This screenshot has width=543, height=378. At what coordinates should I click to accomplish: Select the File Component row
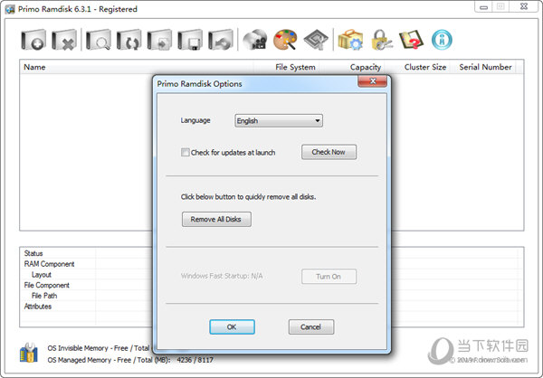click(x=47, y=285)
